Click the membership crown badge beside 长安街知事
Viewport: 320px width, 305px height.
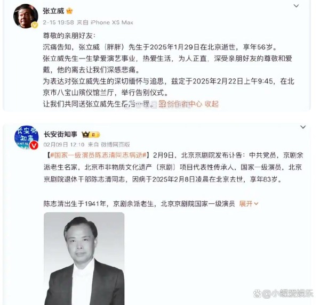(91, 135)
